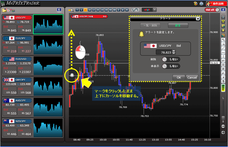Open the chart type dropdown arrow
The image size is (228, 147).
(x=155, y=10)
